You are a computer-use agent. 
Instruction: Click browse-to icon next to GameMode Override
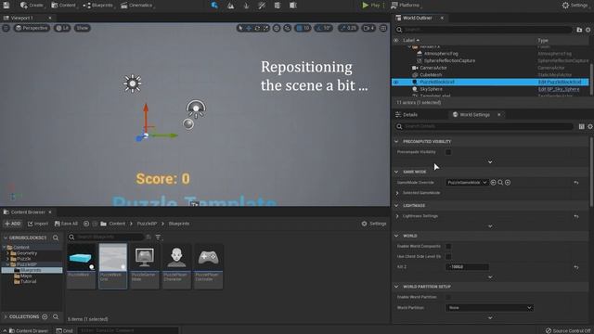[500, 183]
